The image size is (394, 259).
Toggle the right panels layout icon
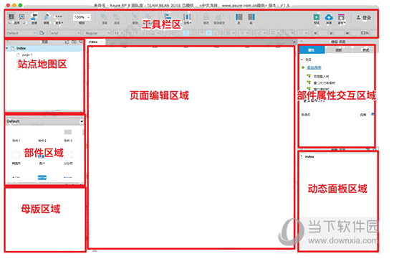click(251, 17)
